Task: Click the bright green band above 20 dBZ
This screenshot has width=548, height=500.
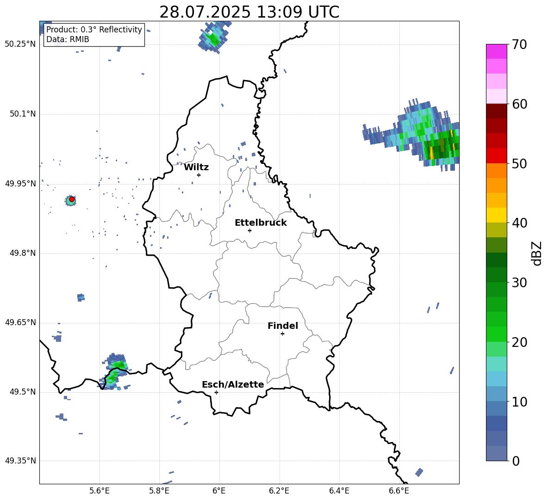Action: 496,334
